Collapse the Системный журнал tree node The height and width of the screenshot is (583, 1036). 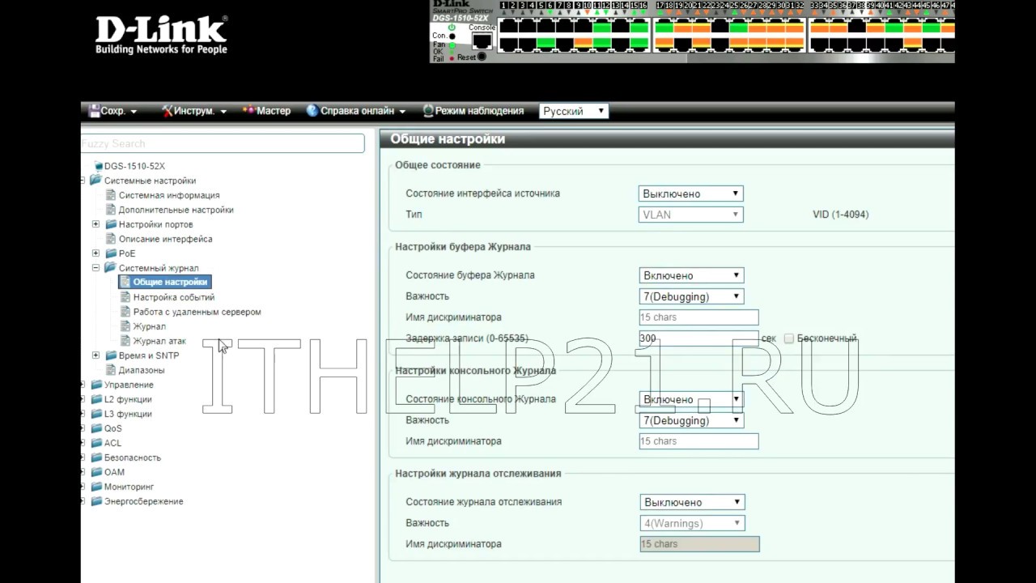pyautogui.click(x=96, y=268)
